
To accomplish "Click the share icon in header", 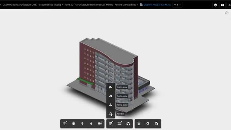I will tap(230, 5).
